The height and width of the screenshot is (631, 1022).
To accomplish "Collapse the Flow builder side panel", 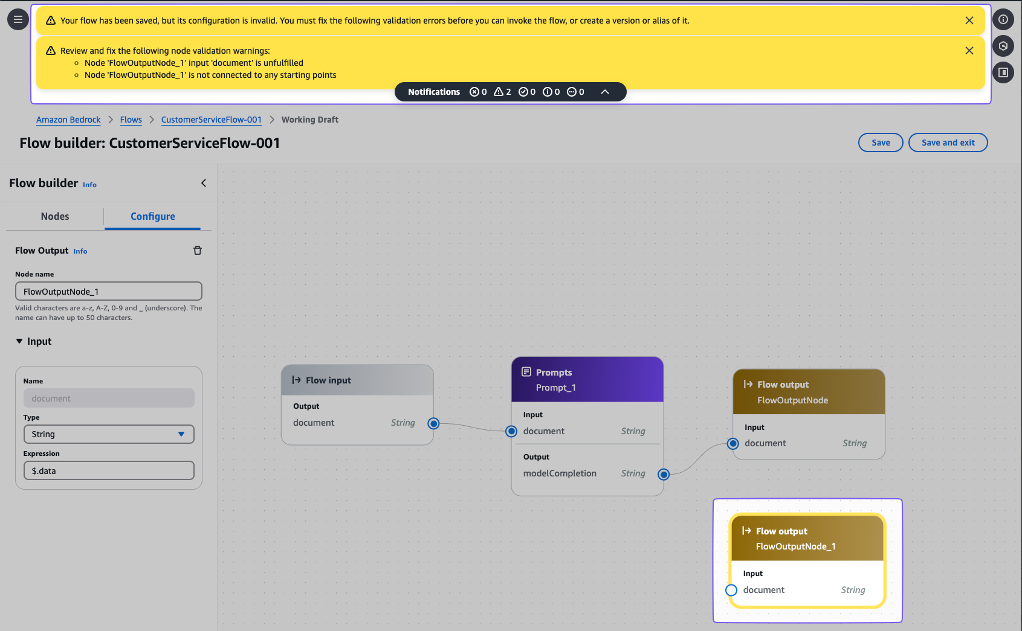I will pyautogui.click(x=204, y=183).
